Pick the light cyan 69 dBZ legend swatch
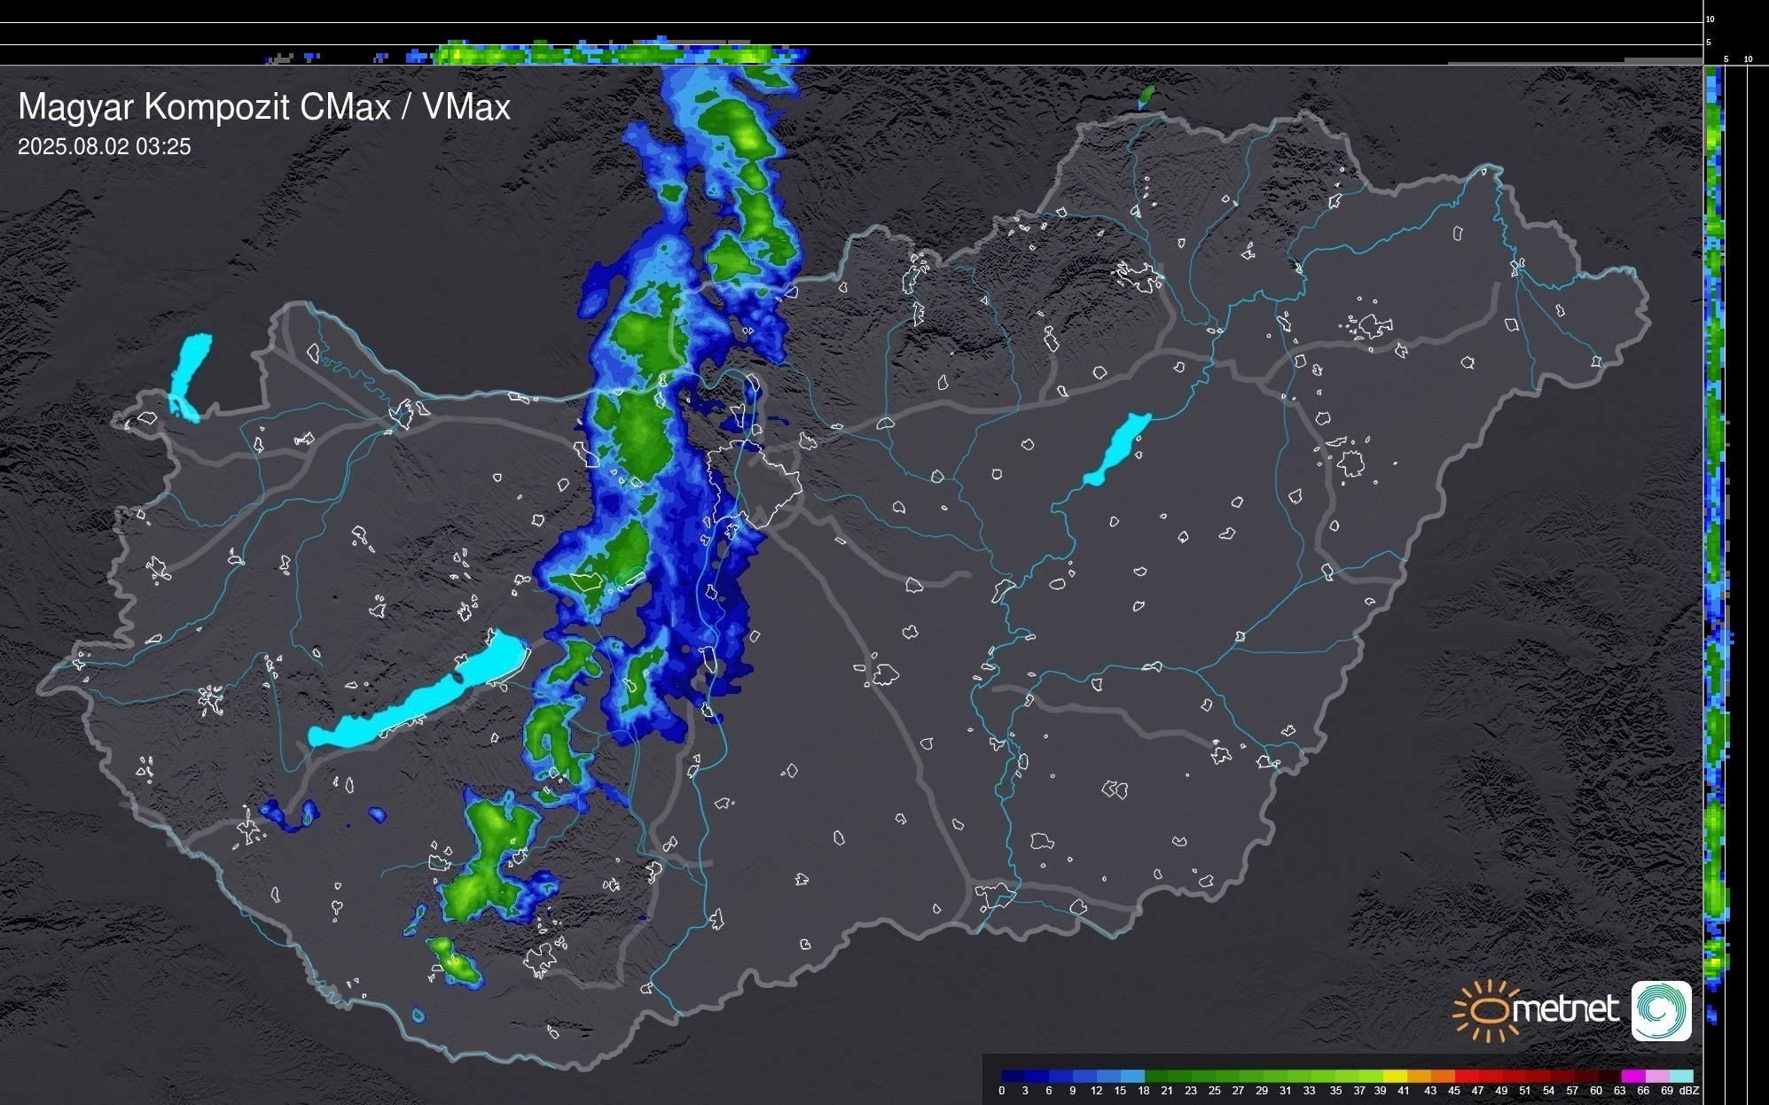 click(1681, 1076)
